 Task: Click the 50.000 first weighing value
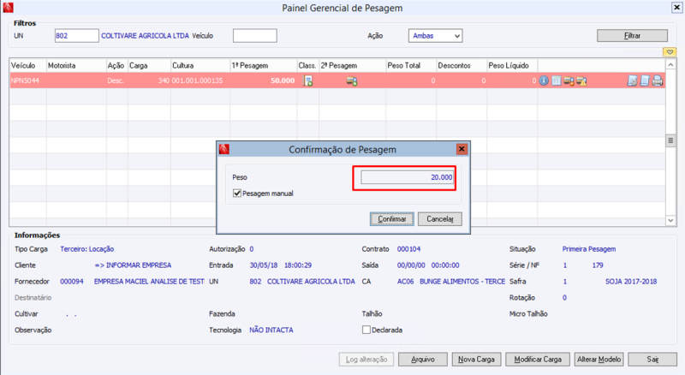(283, 80)
